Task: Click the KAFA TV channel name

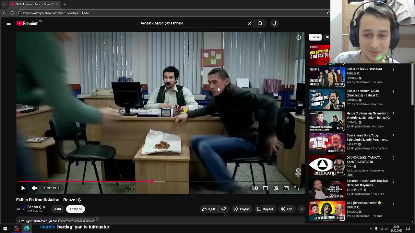Action: click(352, 144)
